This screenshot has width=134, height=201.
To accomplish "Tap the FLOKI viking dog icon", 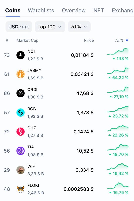I will (21, 189).
